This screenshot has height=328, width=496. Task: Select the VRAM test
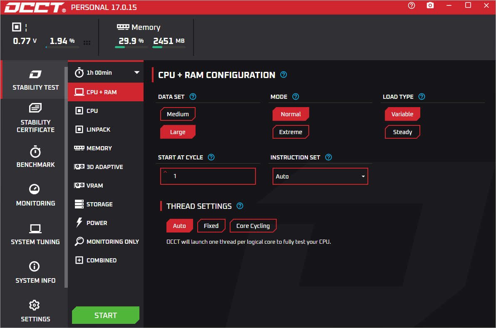click(106, 185)
